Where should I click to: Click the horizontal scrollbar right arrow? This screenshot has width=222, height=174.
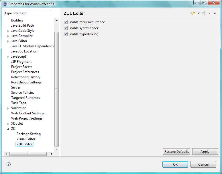tap(52, 154)
